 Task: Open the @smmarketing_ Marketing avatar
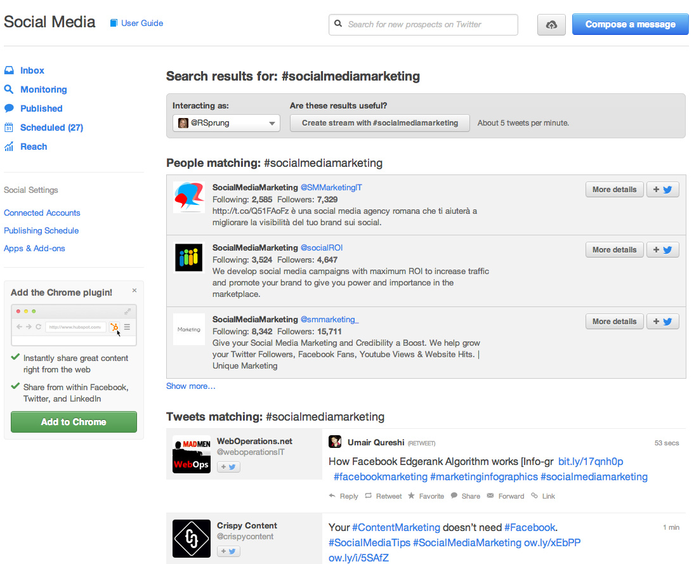pyautogui.click(x=189, y=329)
